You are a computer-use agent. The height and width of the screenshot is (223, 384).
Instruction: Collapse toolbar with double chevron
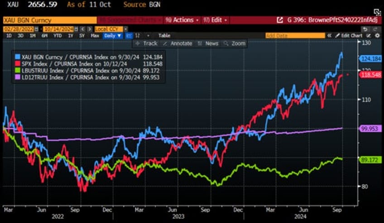point(329,36)
